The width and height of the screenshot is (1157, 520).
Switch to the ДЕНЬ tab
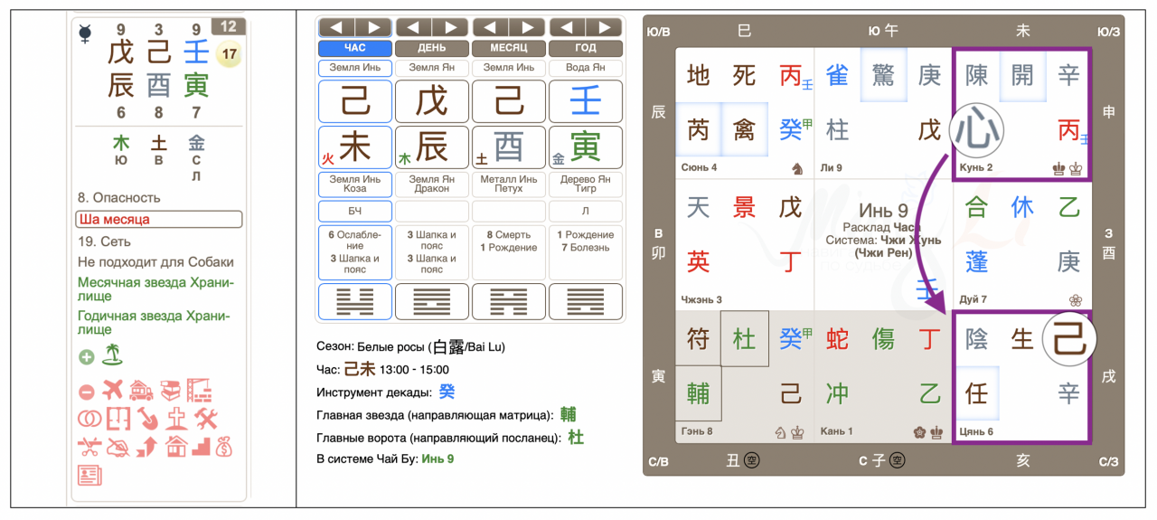432,49
